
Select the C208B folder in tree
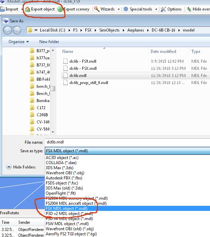39,115
